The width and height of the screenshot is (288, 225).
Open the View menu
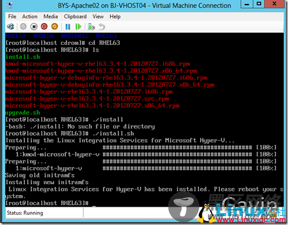tap(98, 17)
